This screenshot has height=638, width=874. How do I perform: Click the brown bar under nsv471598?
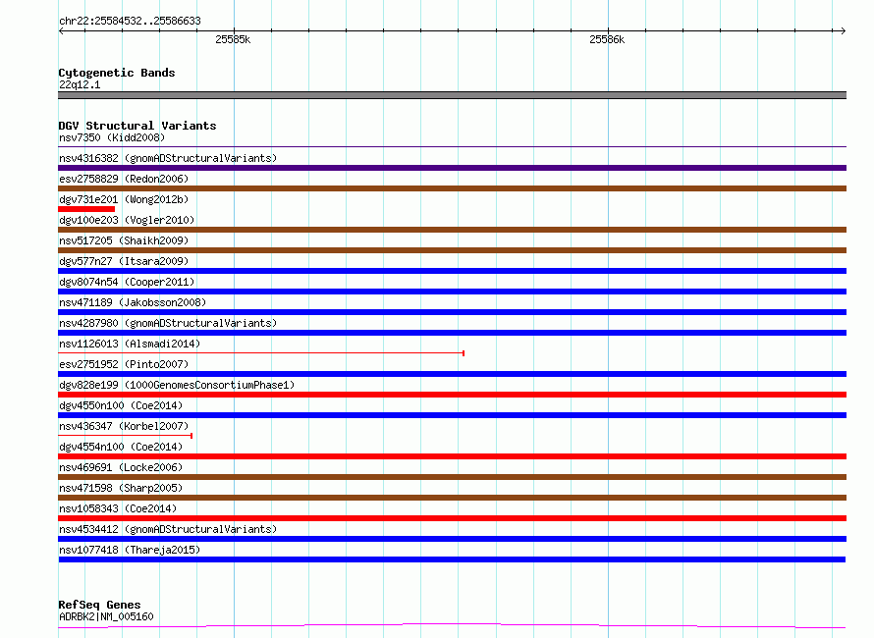point(452,498)
